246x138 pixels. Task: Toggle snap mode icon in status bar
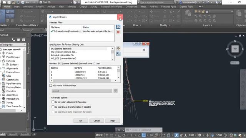111,135
